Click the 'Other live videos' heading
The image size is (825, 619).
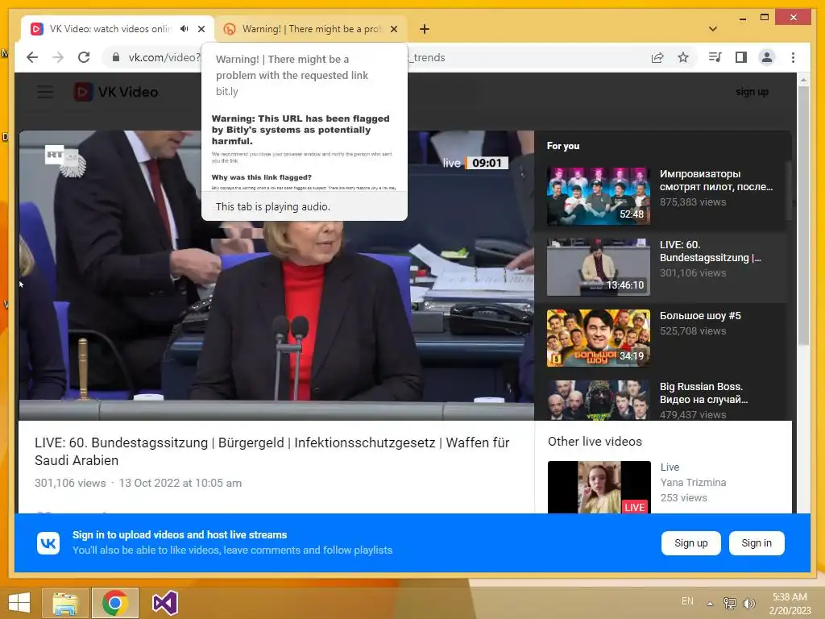(x=595, y=442)
